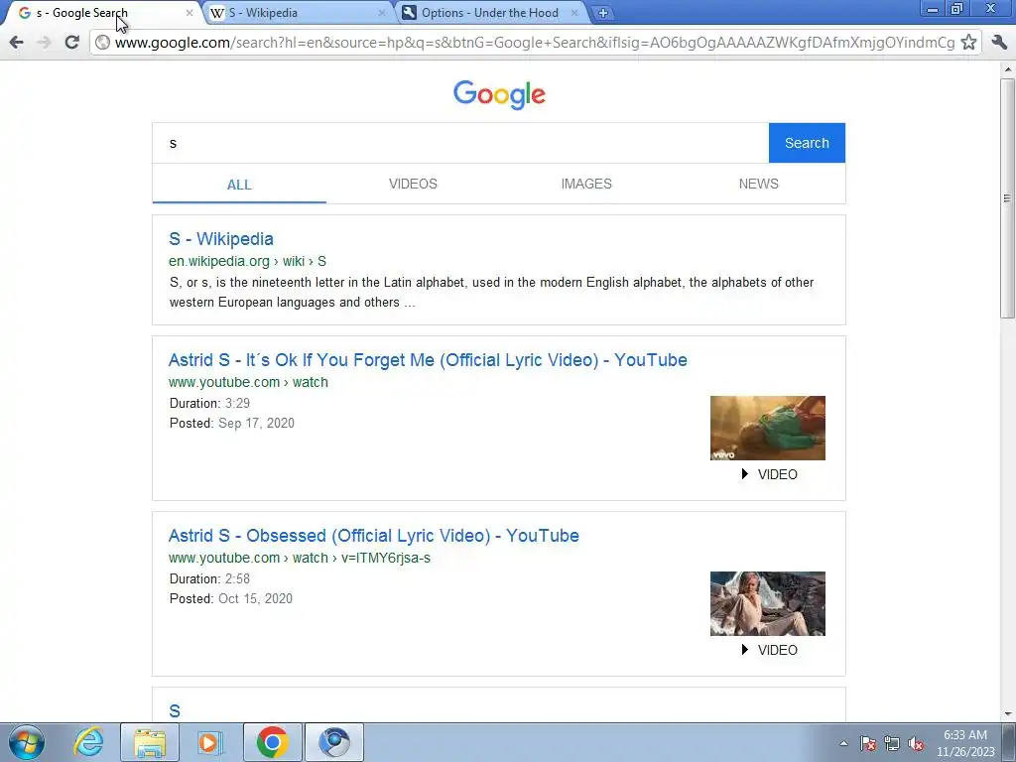The height and width of the screenshot is (762, 1016).
Task: Click the Action Center flag icon
Action: point(868,743)
